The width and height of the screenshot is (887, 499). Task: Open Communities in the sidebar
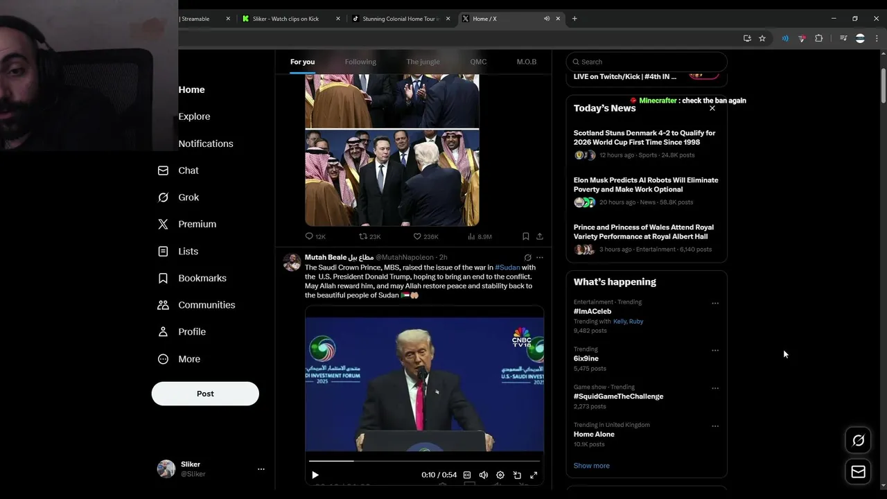coord(196,305)
